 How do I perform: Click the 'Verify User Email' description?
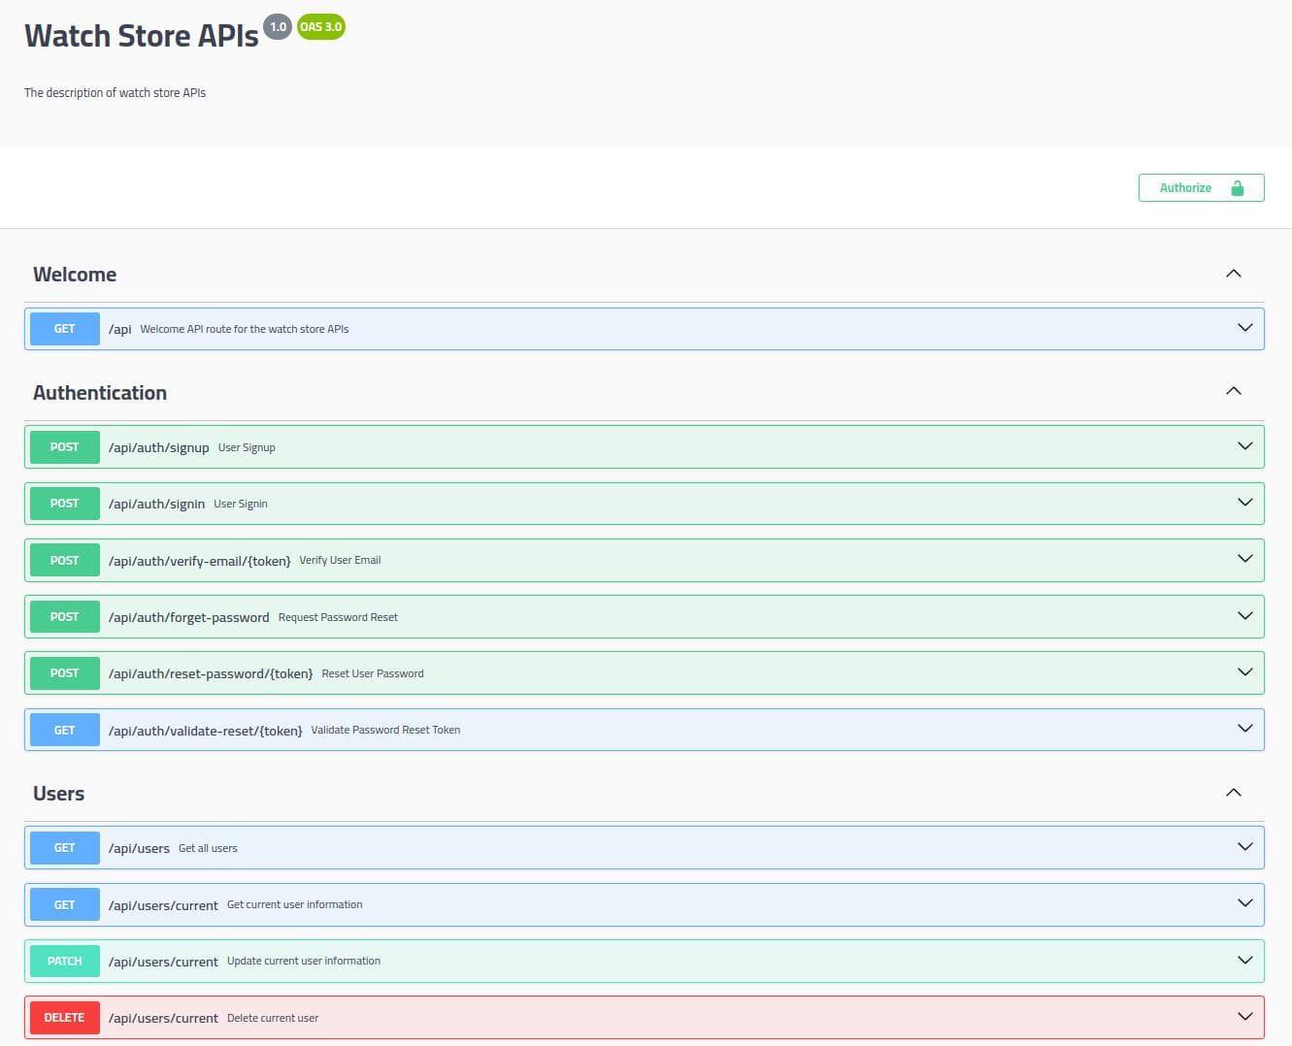coord(340,560)
